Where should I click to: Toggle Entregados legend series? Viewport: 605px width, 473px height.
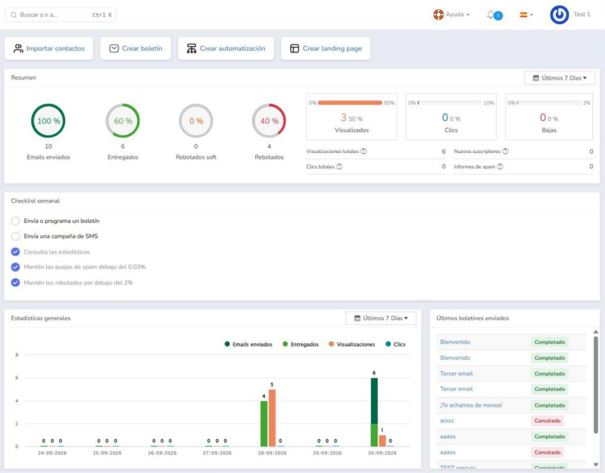pos(301,344)
